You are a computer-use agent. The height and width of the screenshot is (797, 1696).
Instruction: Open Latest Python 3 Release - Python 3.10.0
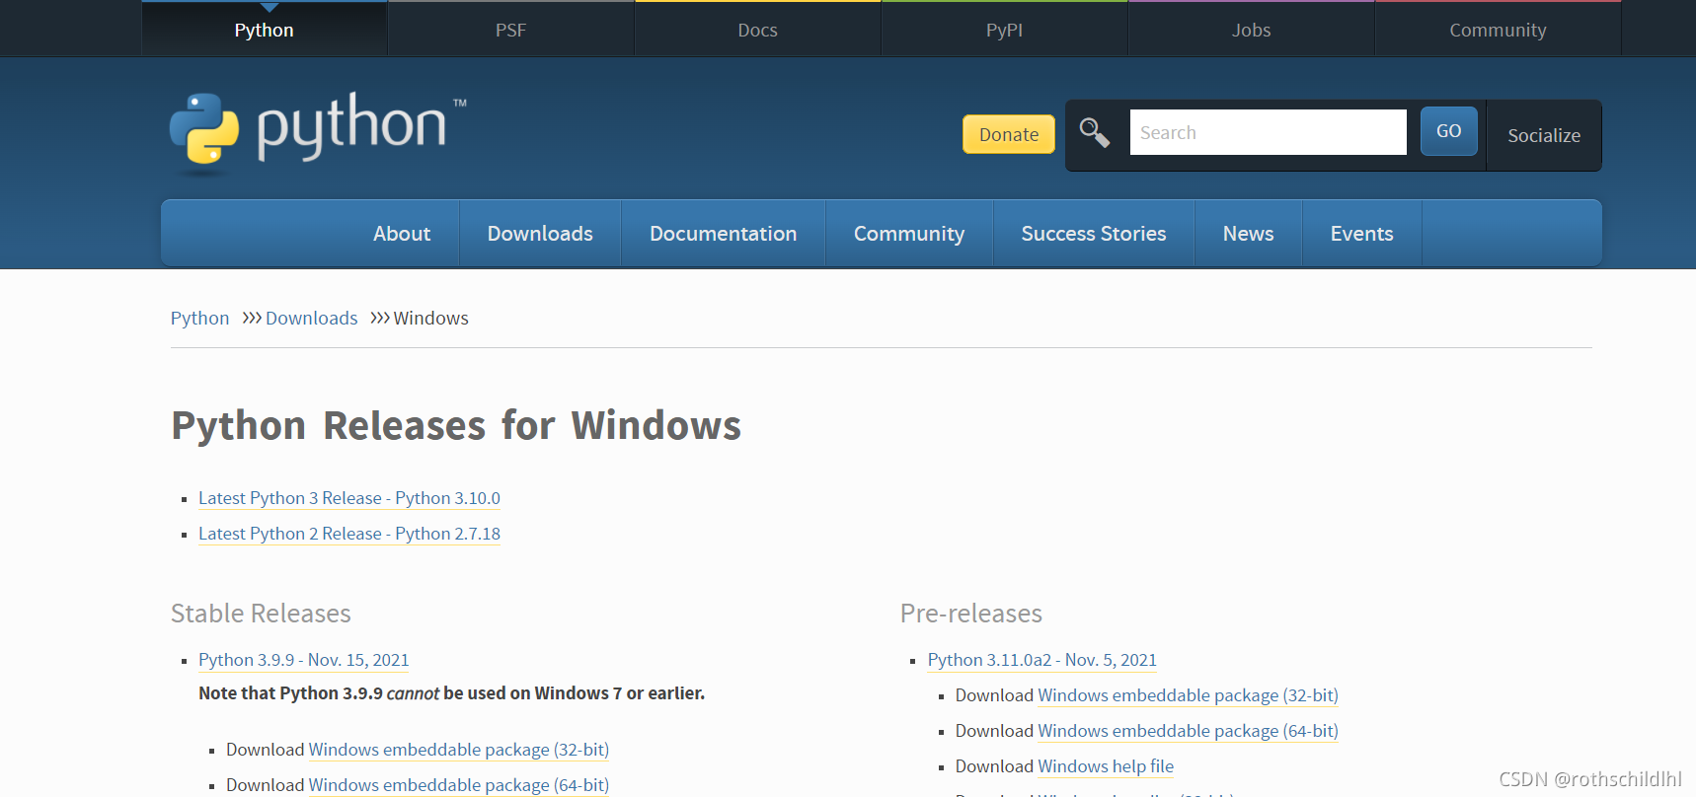click(x=349, y=498)
